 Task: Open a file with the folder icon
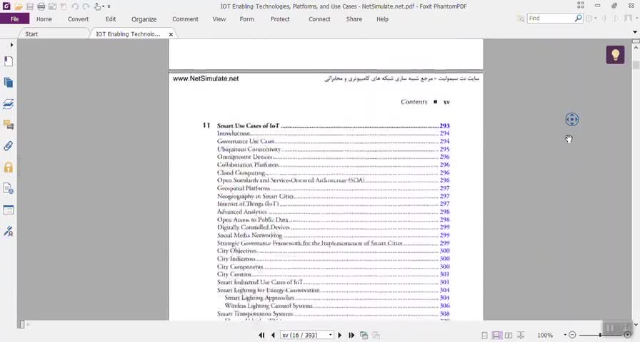click(19, 6)
